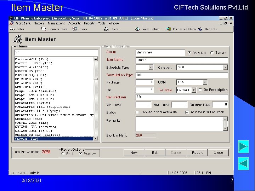Select the Branded radio button
The image size is (255, 191).
(x=189, y=53)
